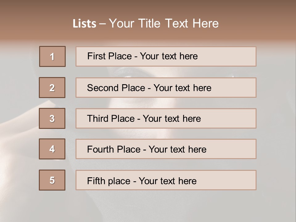Click the bold word Lists in title
The image size is (296, 222).
84,24
